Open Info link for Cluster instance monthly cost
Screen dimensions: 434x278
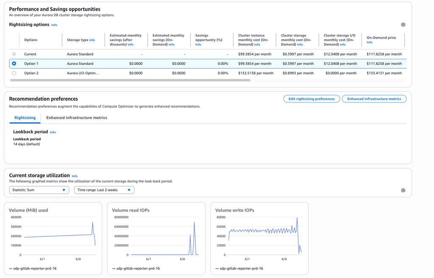pyautogui.click(x=257, y=44)
